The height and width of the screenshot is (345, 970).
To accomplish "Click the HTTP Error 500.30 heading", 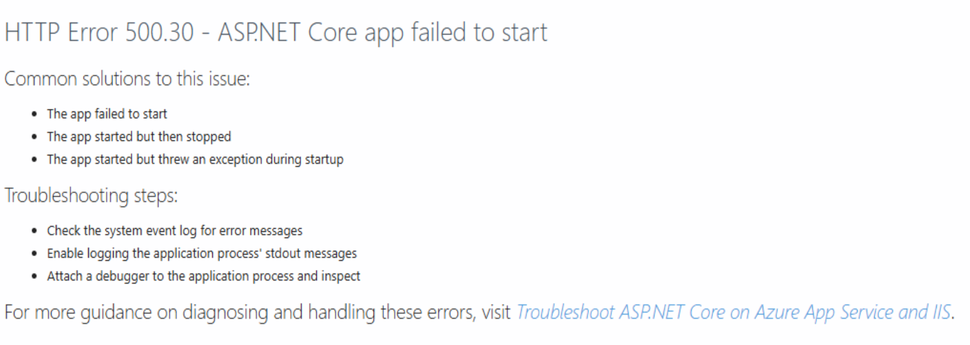I will pos(276,32).
